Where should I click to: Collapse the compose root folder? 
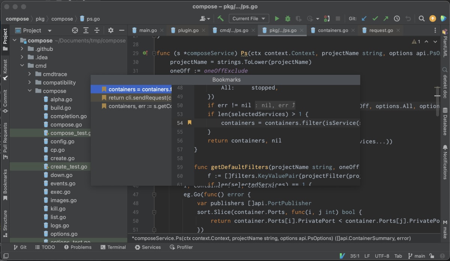[15, 40]
